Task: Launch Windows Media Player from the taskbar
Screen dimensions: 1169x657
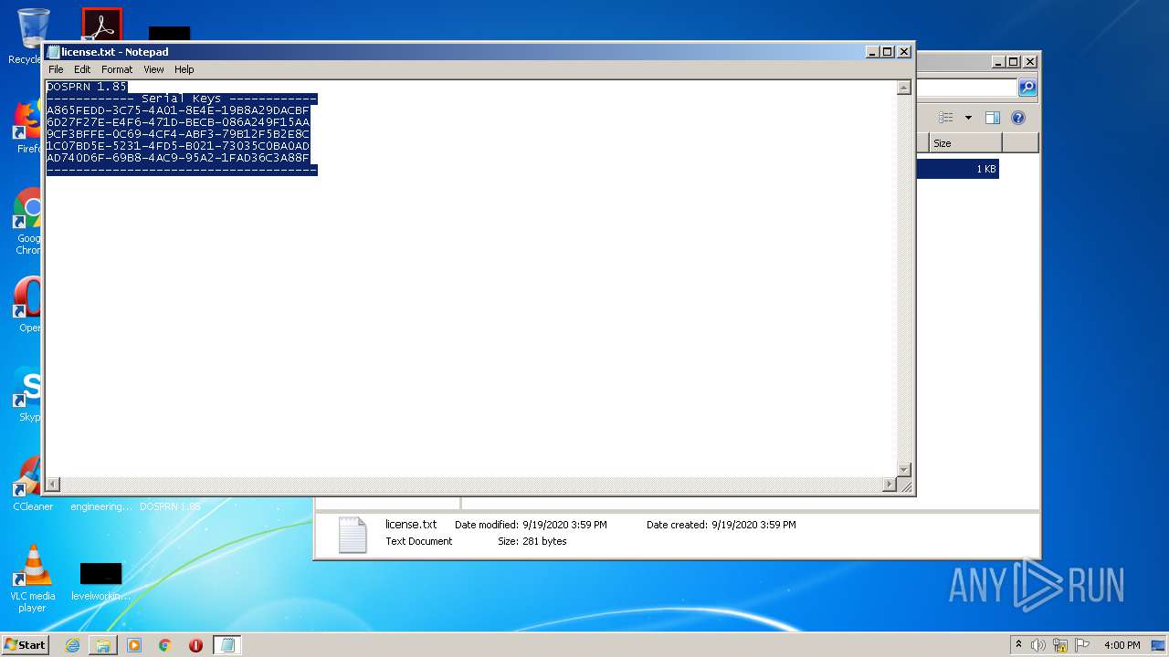Action: [x=134, y=645]
